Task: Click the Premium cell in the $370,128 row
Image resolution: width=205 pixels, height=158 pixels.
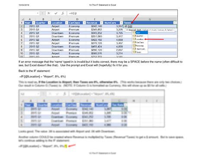Action: 77,43
